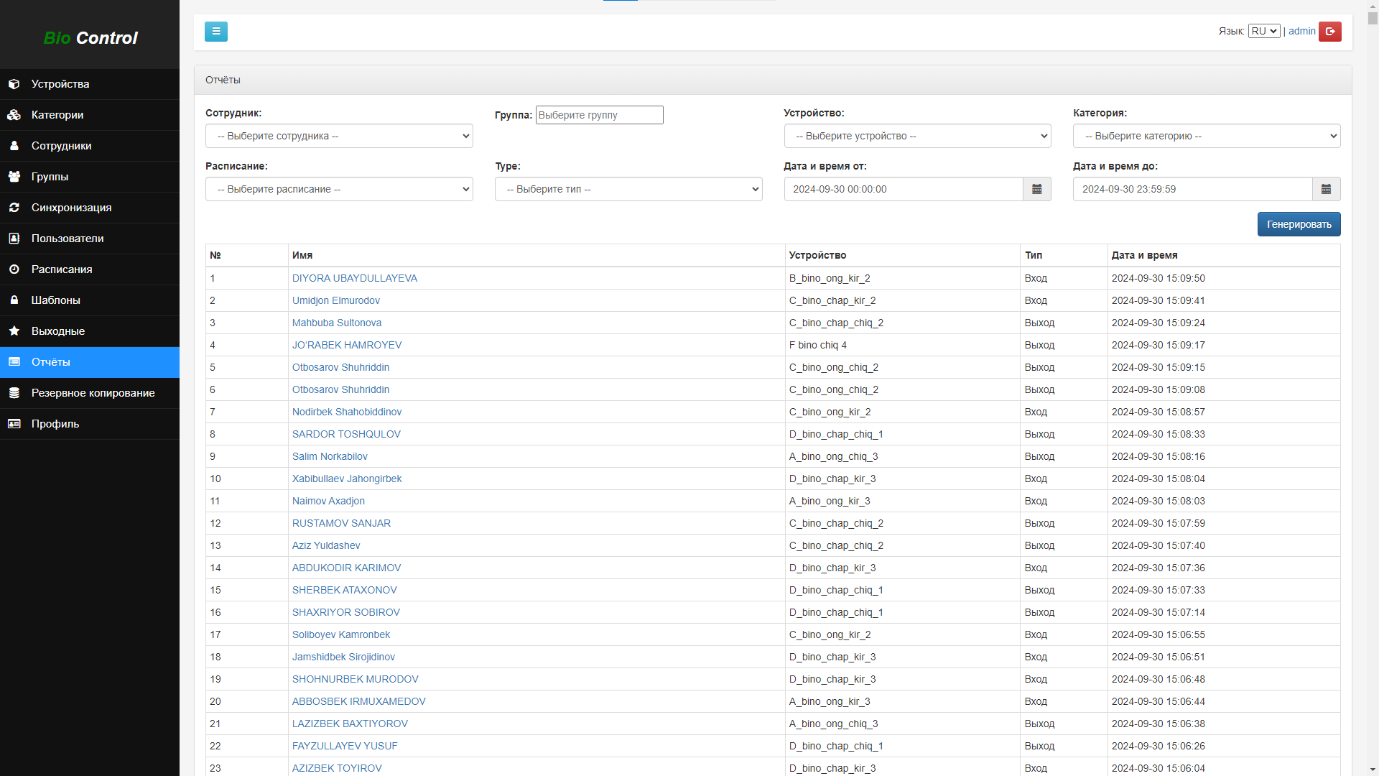Click the Устройства sidebar icon
The image size is (1379, 776).
click(x=14, y=84)
